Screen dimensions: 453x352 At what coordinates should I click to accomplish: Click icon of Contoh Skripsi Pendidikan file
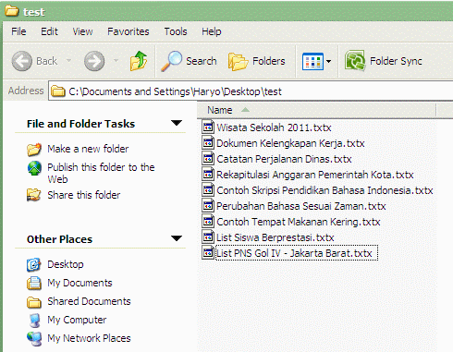208,189
